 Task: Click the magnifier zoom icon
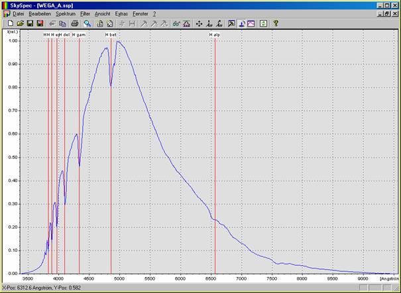[87, 23]
